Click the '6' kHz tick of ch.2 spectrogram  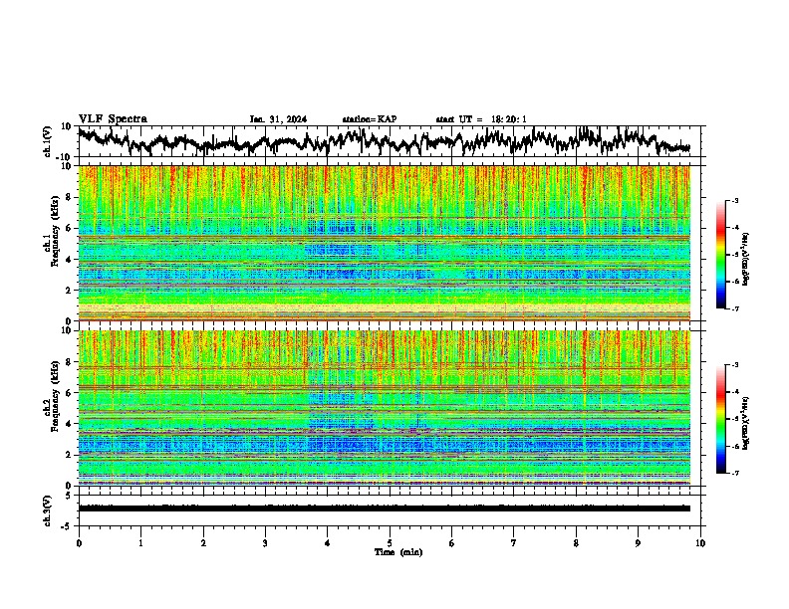pyautogui.click(x=69, y=393)
